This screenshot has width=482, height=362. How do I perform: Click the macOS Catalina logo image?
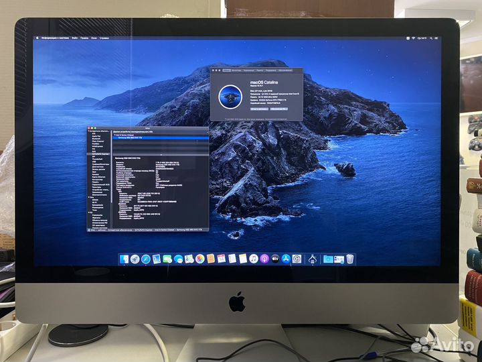pos(230,97)
